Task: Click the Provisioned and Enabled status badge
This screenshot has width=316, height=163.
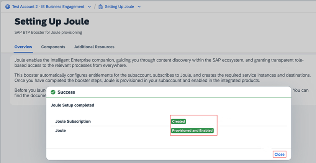Action: coord(192,131)
